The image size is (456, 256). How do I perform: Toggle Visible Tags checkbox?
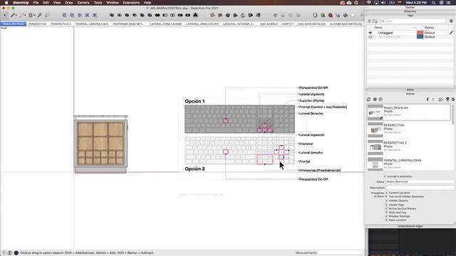coord(386,205)
